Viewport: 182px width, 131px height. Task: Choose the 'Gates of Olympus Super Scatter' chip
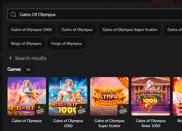pyautogui.click(x=130, y=30)
